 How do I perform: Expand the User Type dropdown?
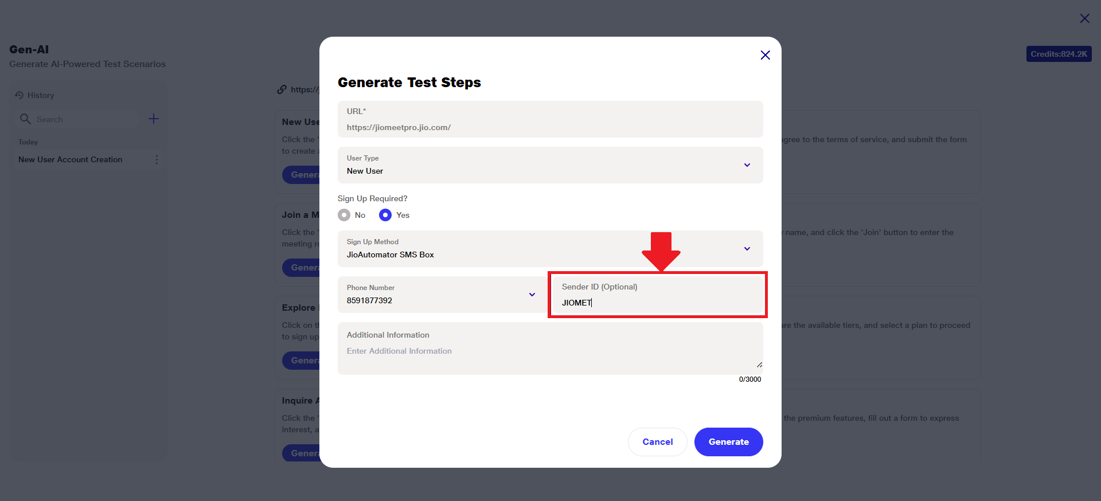tap(747, 165)
